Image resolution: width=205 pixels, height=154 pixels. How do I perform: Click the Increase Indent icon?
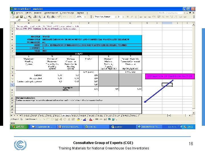[x=185, y=17]
